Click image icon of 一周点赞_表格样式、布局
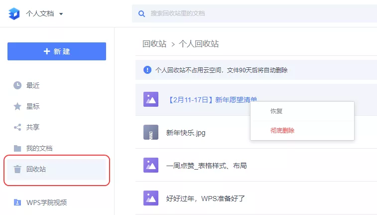377x215 pixels. point(151,165)
